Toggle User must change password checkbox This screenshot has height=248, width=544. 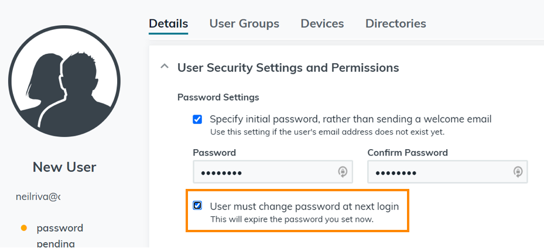pyautogui.click(x=197, y=206)
